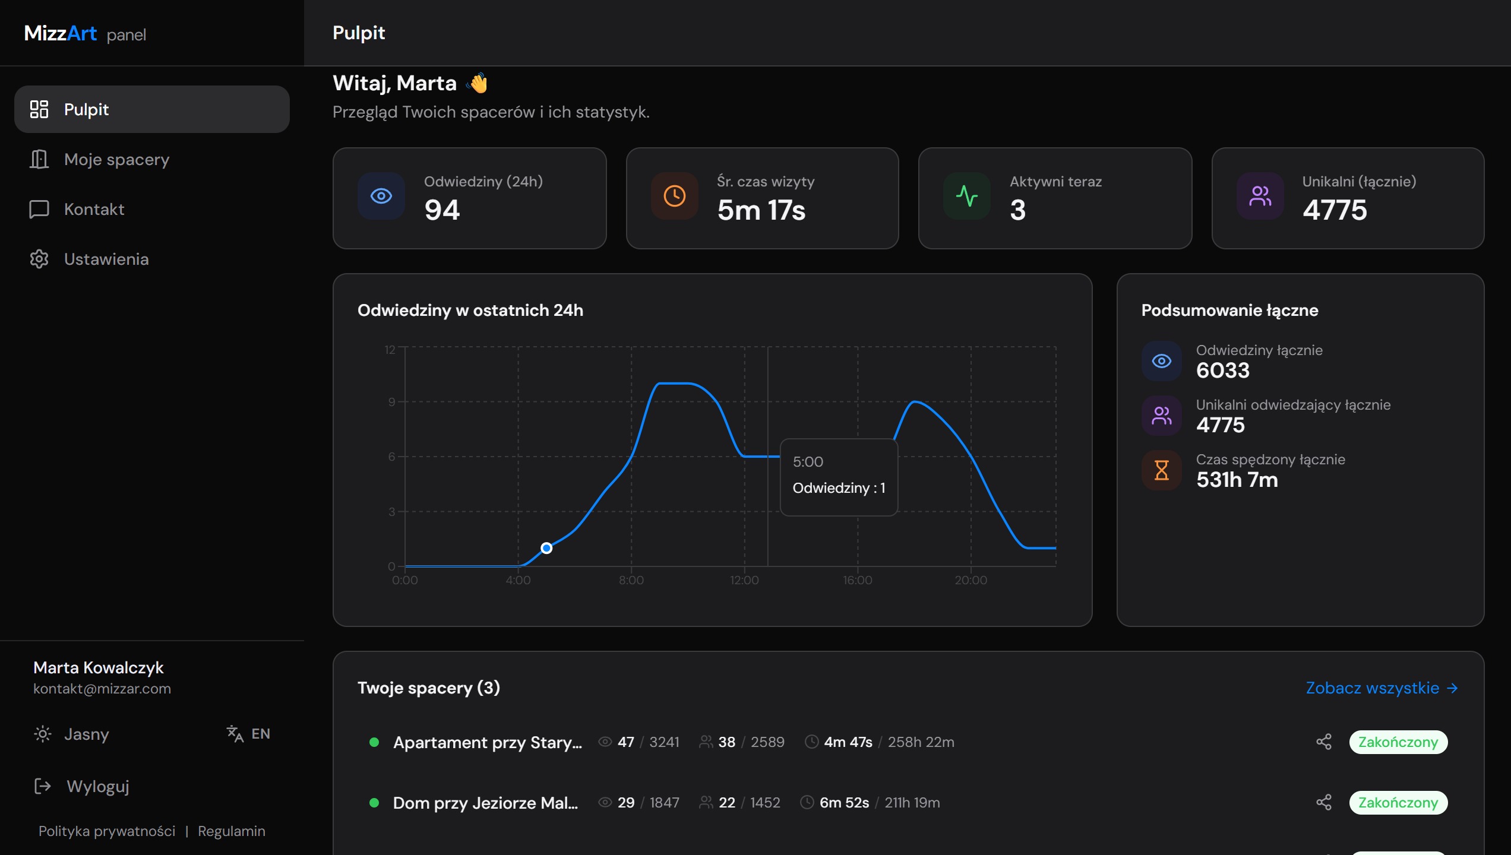Open the Apartament przy Stary... tour row
The height and width of the screenshot is (855, 1511).
tap(908, 742)
